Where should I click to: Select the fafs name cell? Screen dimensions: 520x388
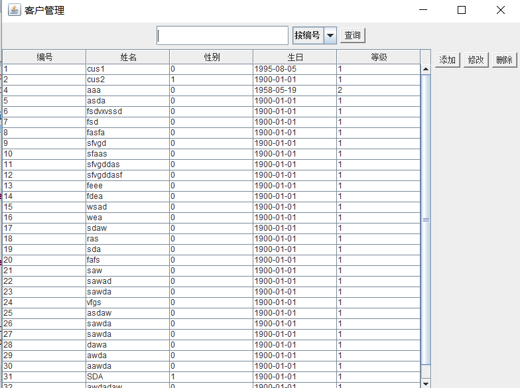[x=127, y=260]
